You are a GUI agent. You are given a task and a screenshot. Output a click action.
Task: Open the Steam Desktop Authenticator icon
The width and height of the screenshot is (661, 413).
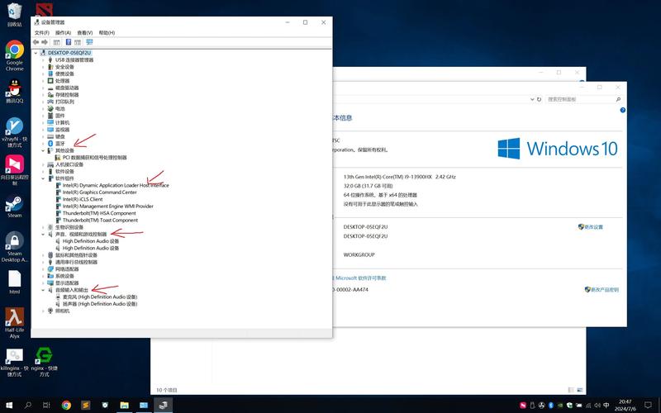pos(14,247)
